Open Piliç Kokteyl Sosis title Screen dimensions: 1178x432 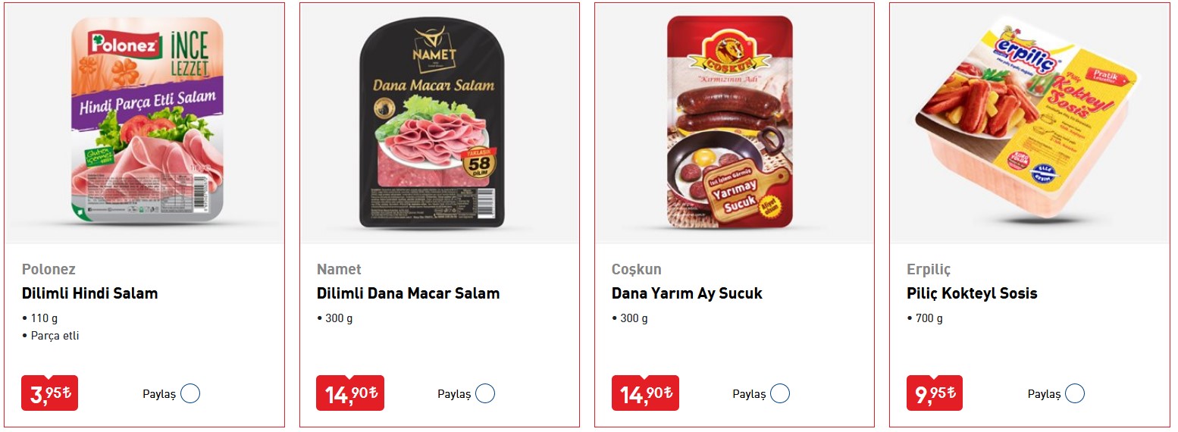972,293
